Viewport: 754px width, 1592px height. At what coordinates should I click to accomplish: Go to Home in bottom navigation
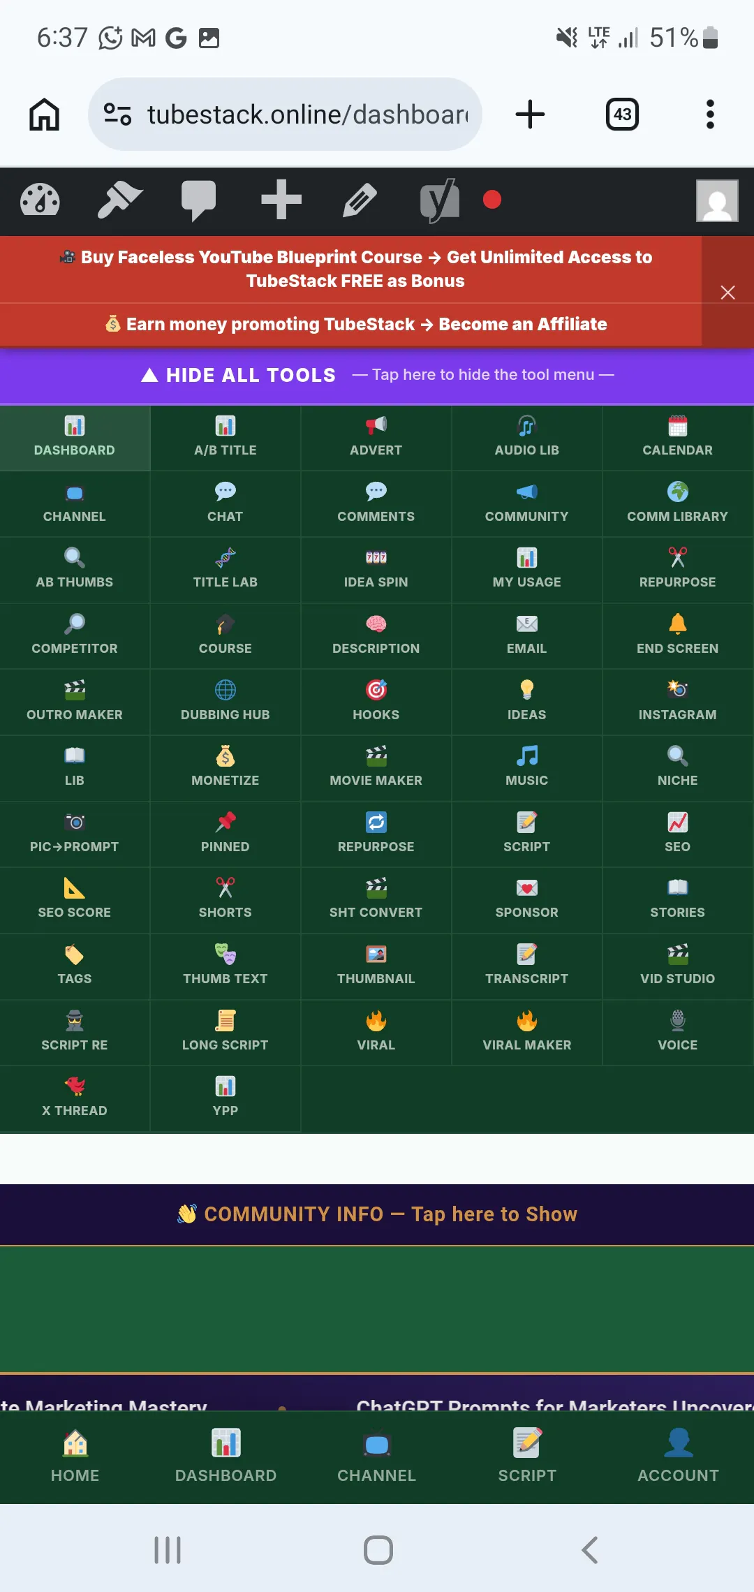[75, 1457]
